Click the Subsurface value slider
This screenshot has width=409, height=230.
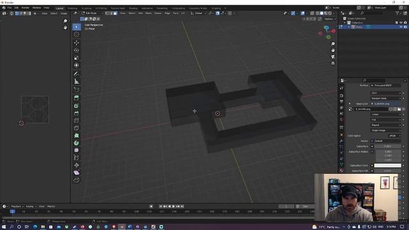click(x=388, y=146)
